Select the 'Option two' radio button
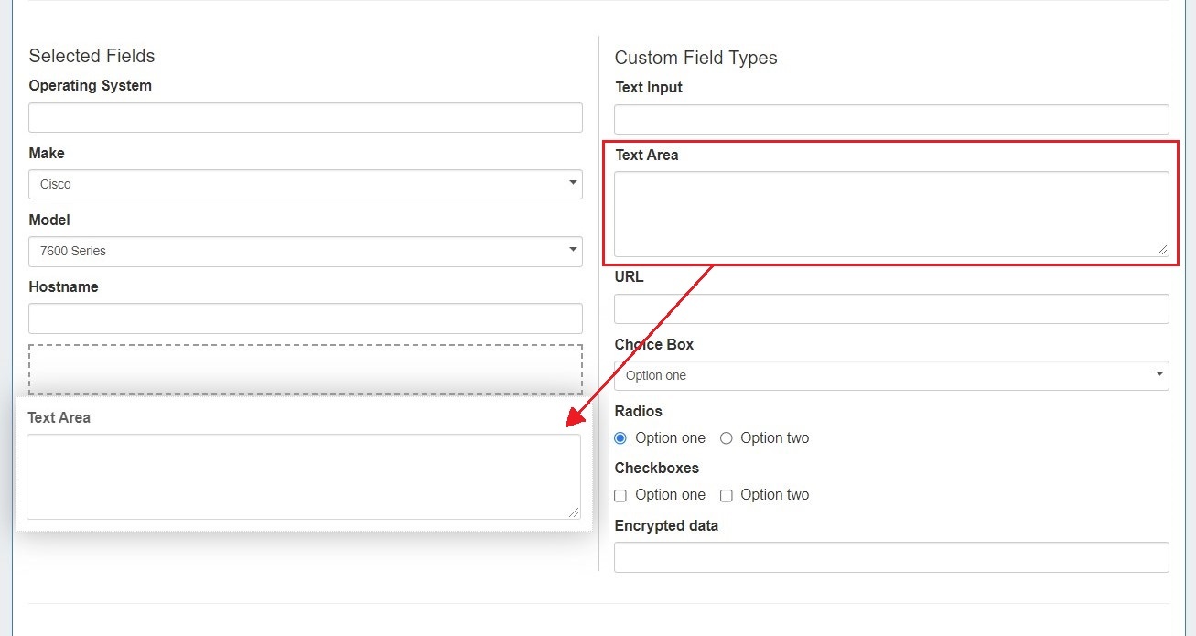 pyautogui.click(x=727, y=438)
